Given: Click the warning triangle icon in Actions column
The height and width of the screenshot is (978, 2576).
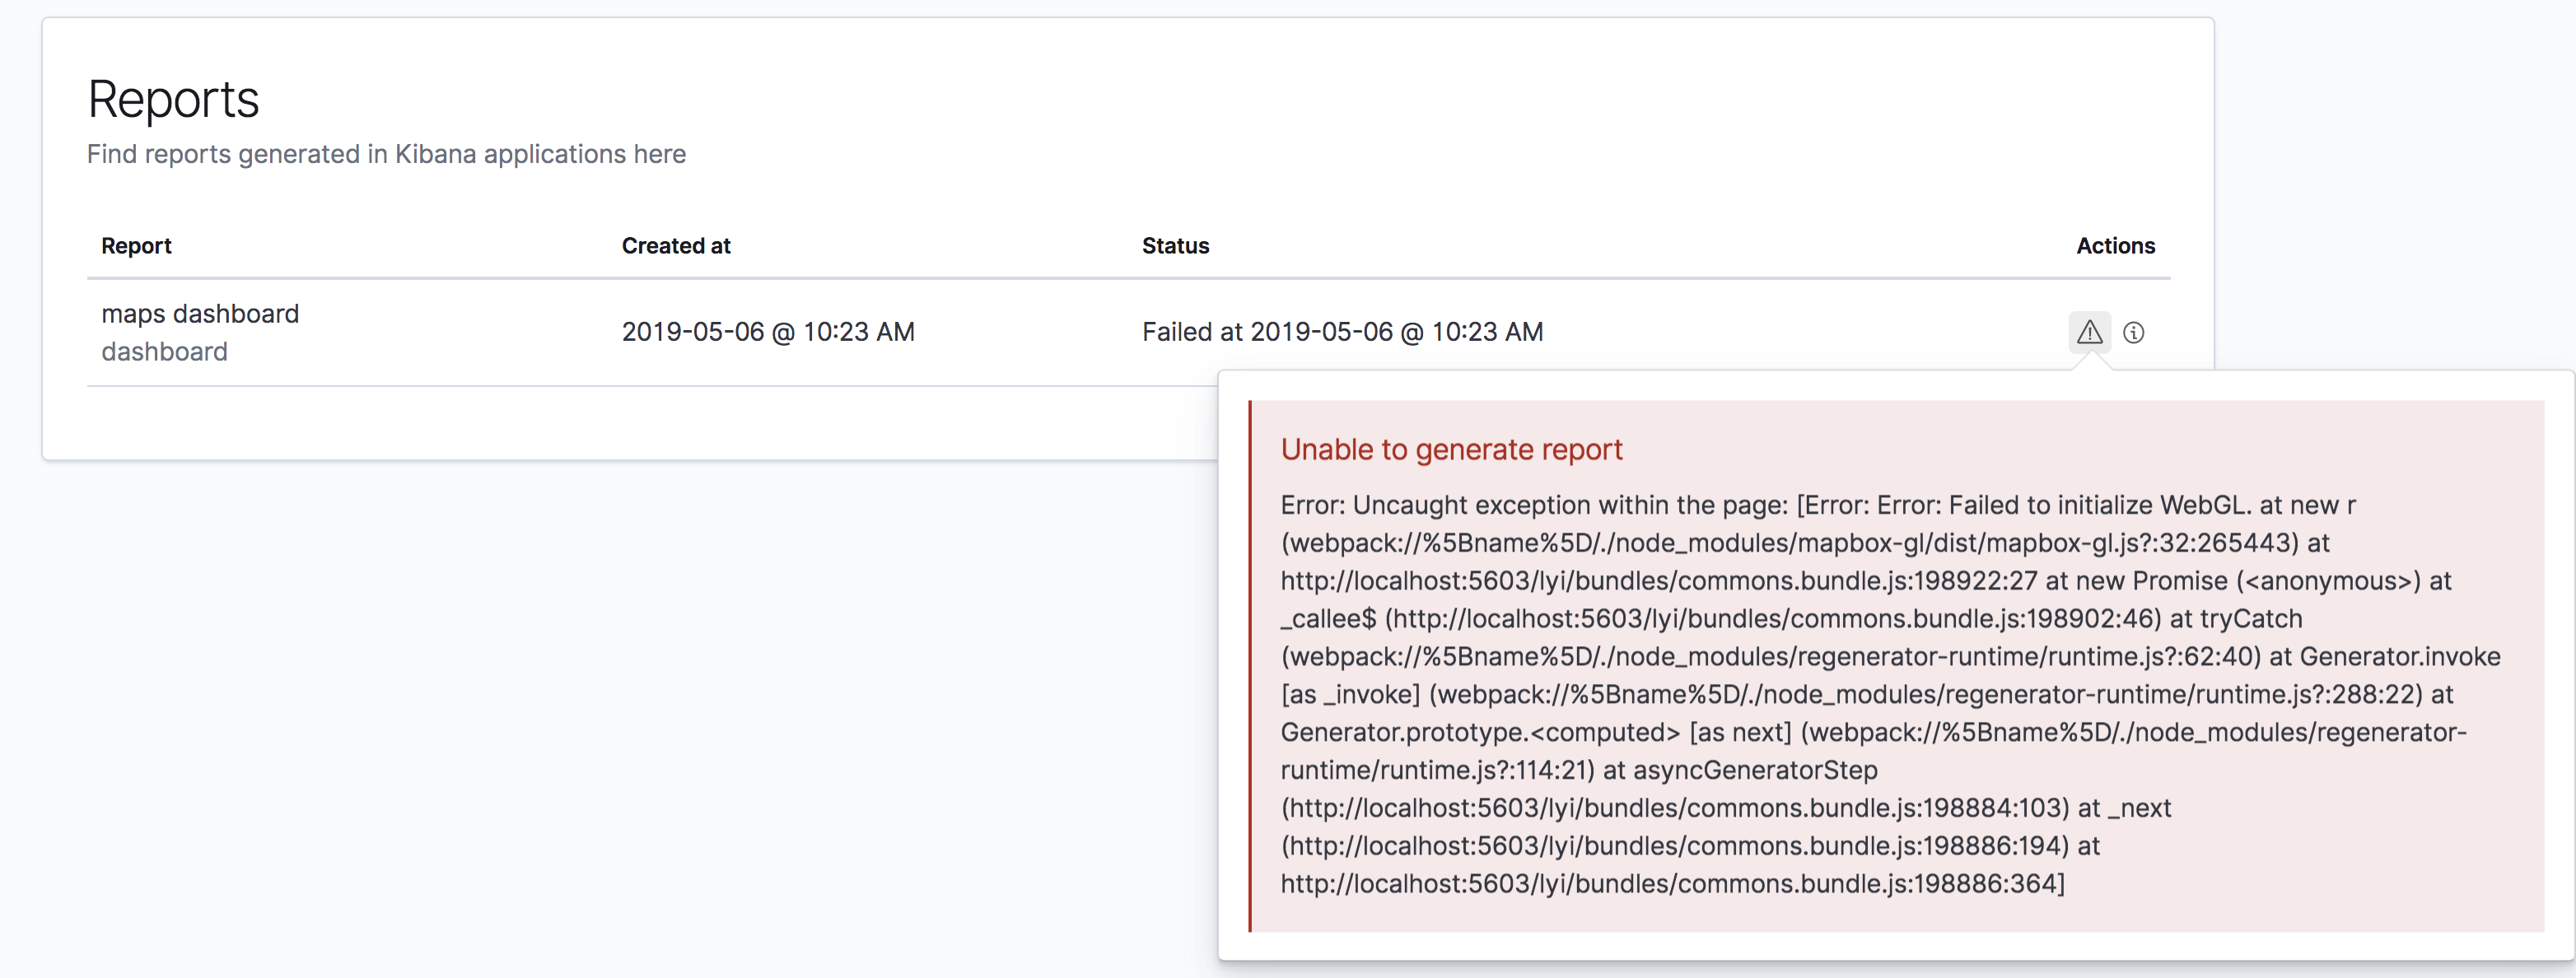Looking at the screenshot, I should point(2090,332).
